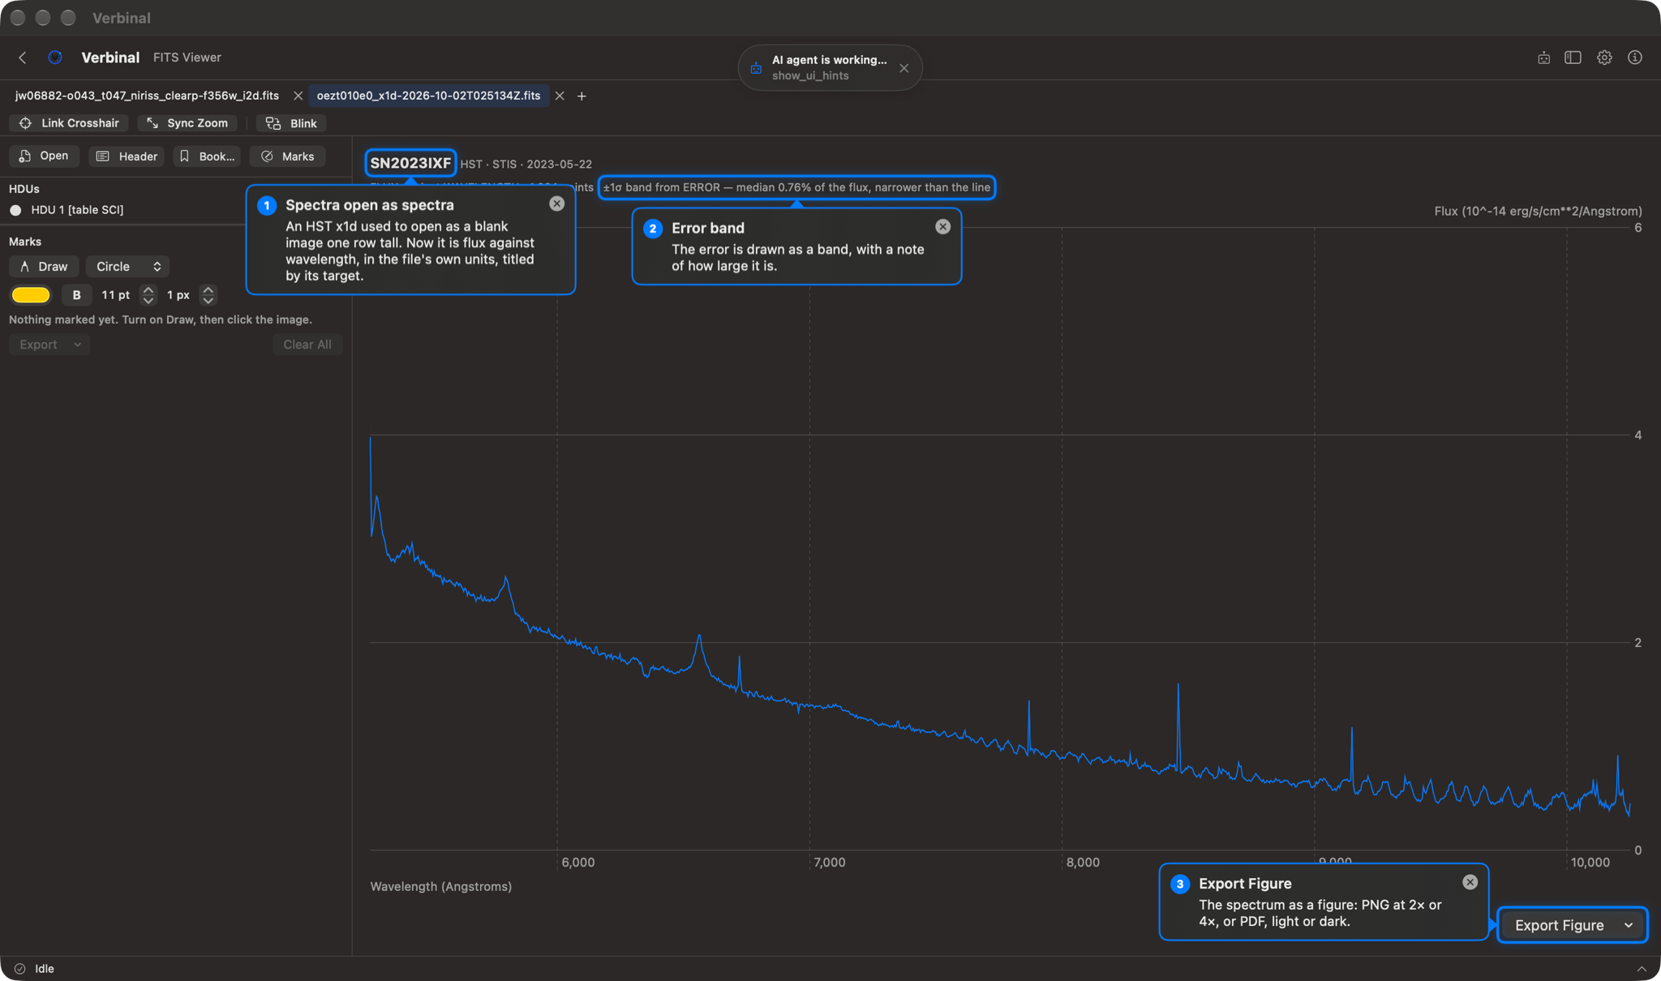Click the Flux units axis label

pyautogui.click(x=1538, y=211)
